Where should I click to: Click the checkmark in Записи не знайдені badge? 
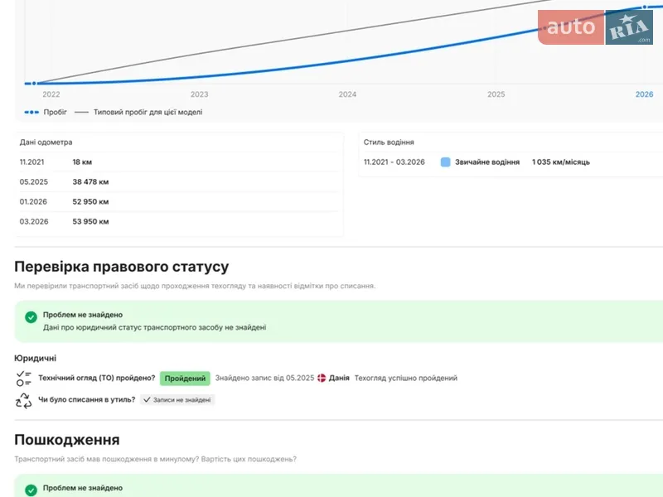pos(147,399)
